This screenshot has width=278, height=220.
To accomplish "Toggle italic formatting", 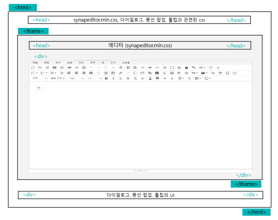I will [113, 78].
